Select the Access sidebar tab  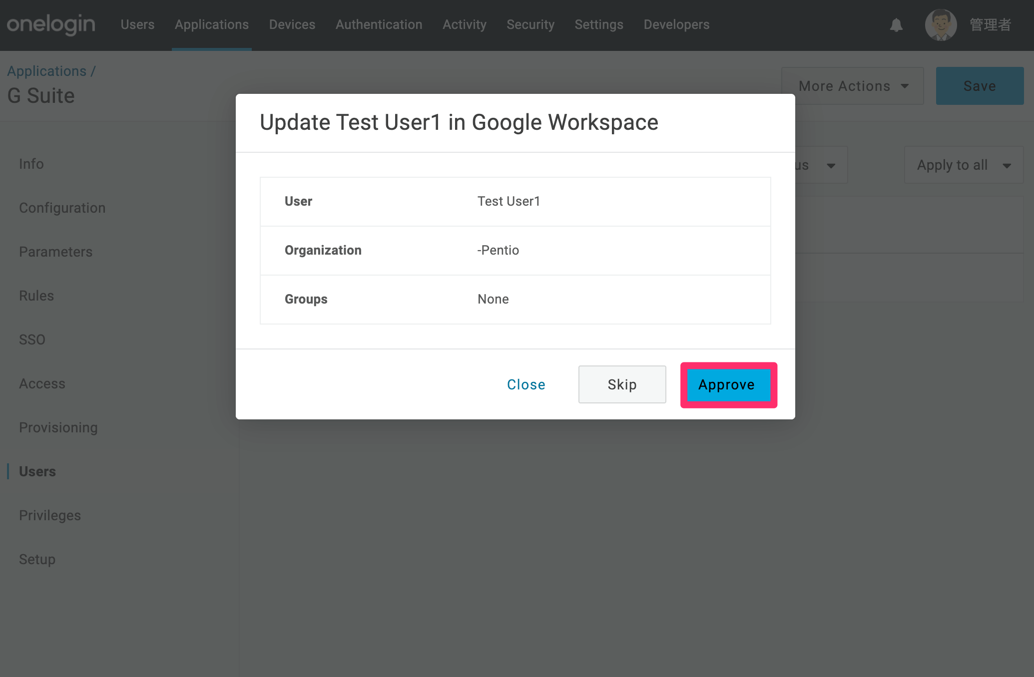[x=42, y=383]
